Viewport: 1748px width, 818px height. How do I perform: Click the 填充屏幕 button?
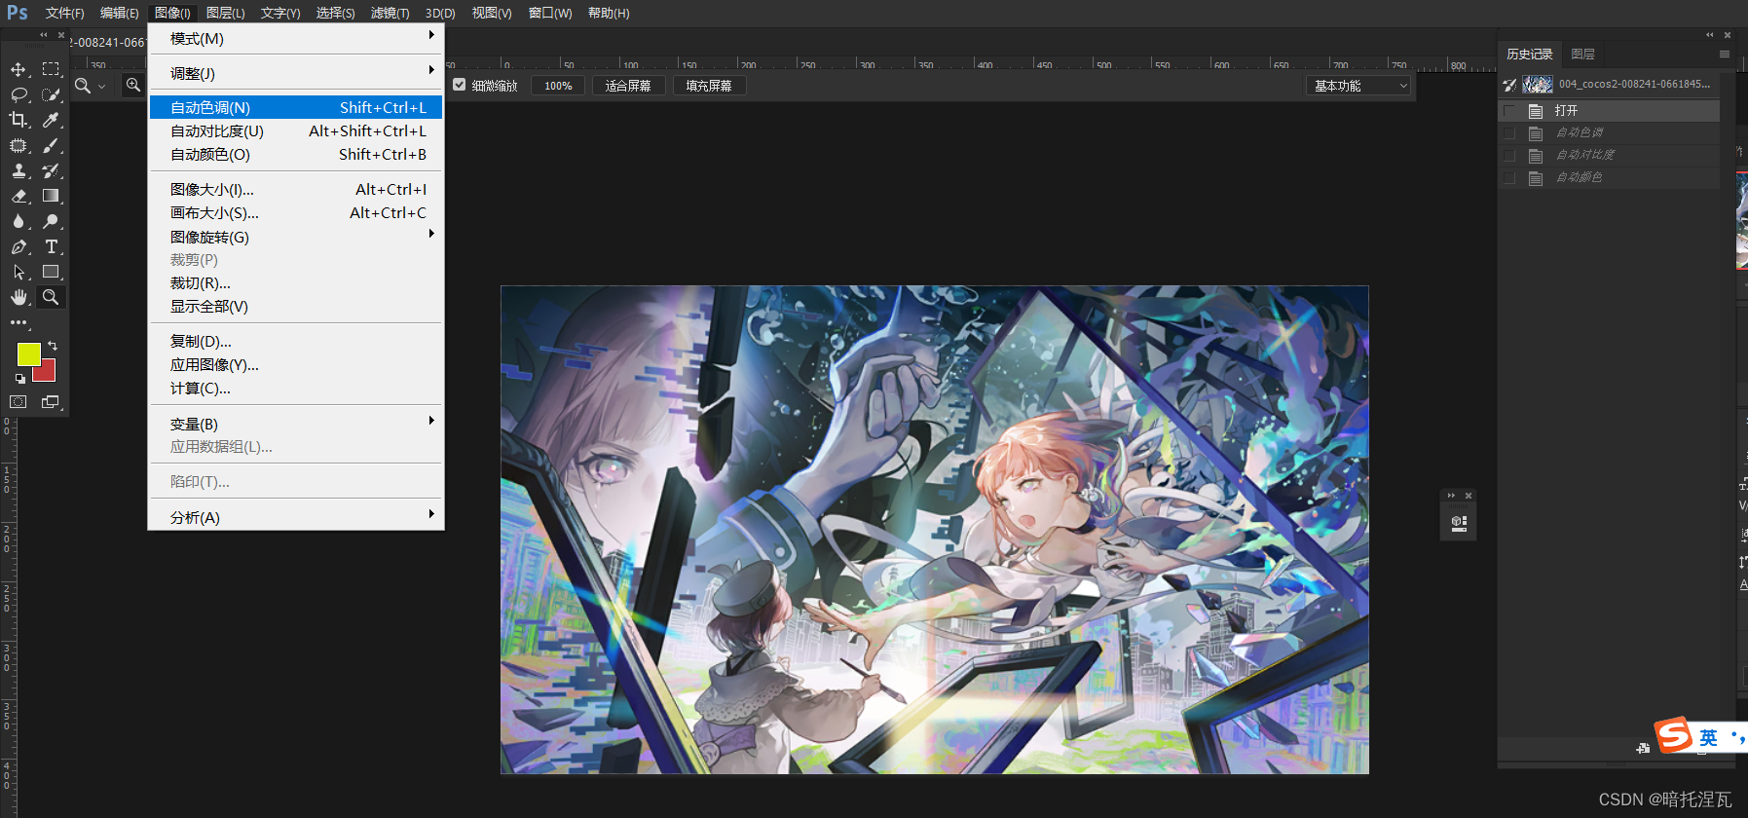click(x=709, y=86)
